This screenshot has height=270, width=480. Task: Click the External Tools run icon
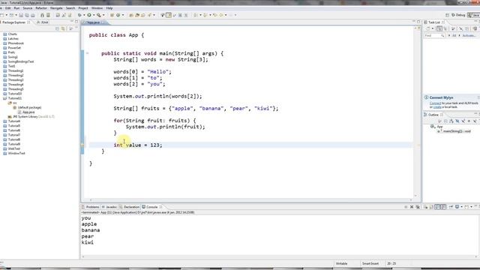click(99, 15)
